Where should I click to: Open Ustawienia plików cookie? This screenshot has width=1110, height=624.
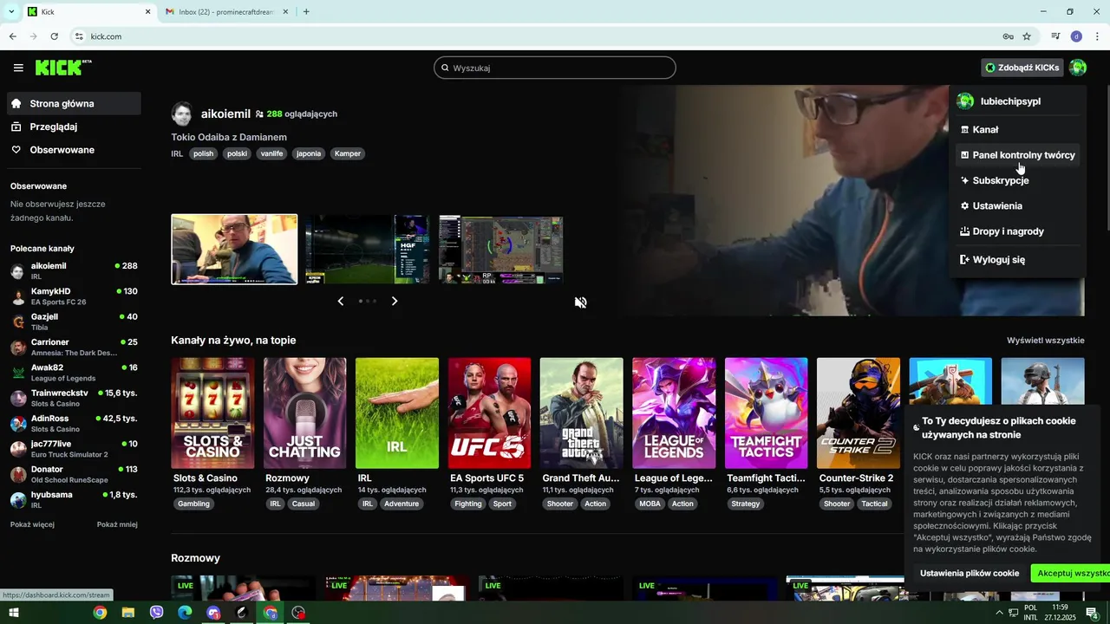tap(970, 573)
